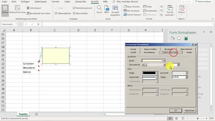Open a Neues Fenster
Viewport: 215px width, 121px height.
coord(131,7)
